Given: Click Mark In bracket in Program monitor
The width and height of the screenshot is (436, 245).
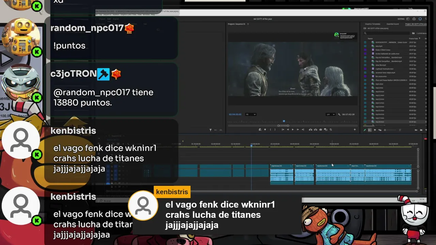Looking at the screenshot, I should [270, 129].
